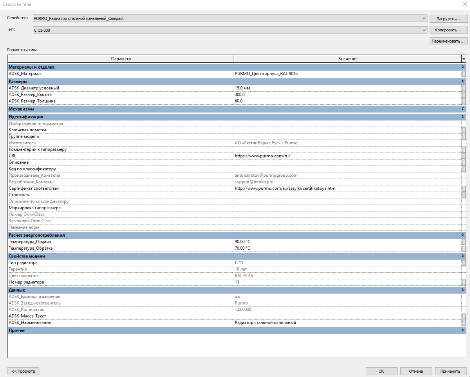Click the Загрузить button
This screenshot has width=470, height=377.
coord(448,18)
